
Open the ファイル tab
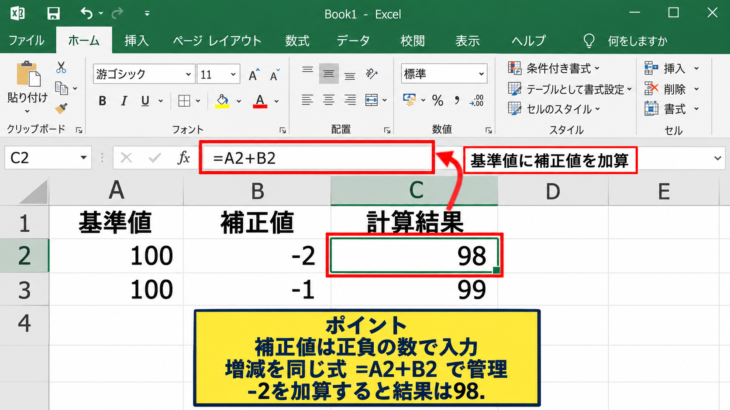tap(27, 41)
